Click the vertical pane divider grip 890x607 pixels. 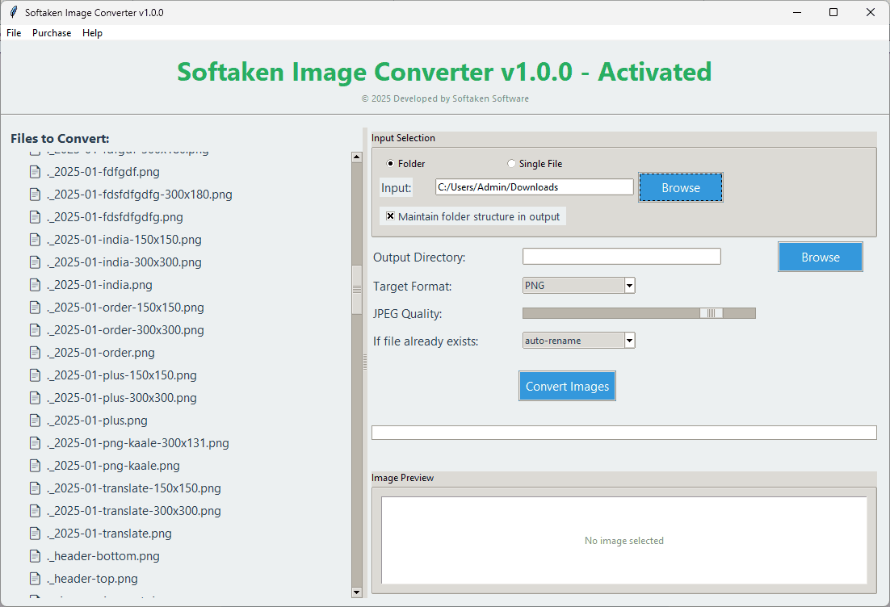tap(365, 362)
